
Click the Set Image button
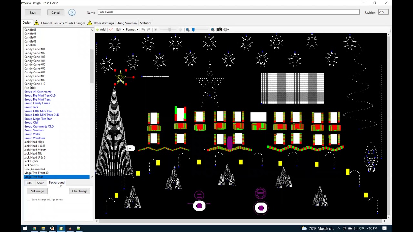[37, 191]
